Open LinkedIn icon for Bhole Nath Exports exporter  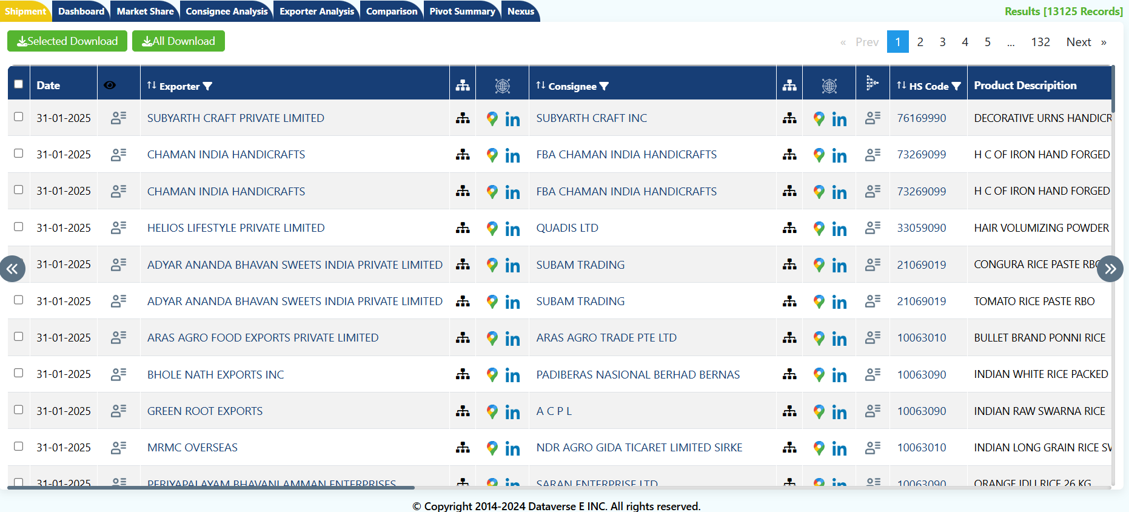click(x=512, y=376)
